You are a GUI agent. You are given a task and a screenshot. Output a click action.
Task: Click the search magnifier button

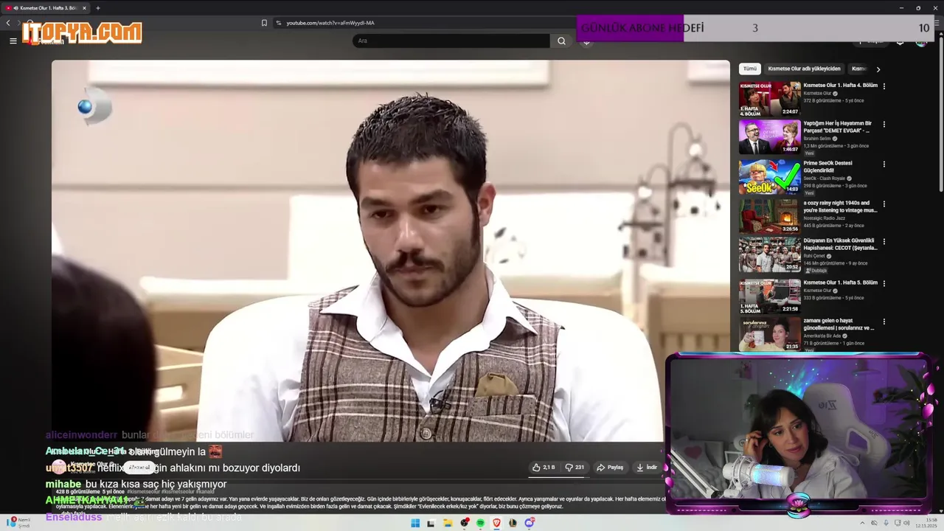(561, 41)
